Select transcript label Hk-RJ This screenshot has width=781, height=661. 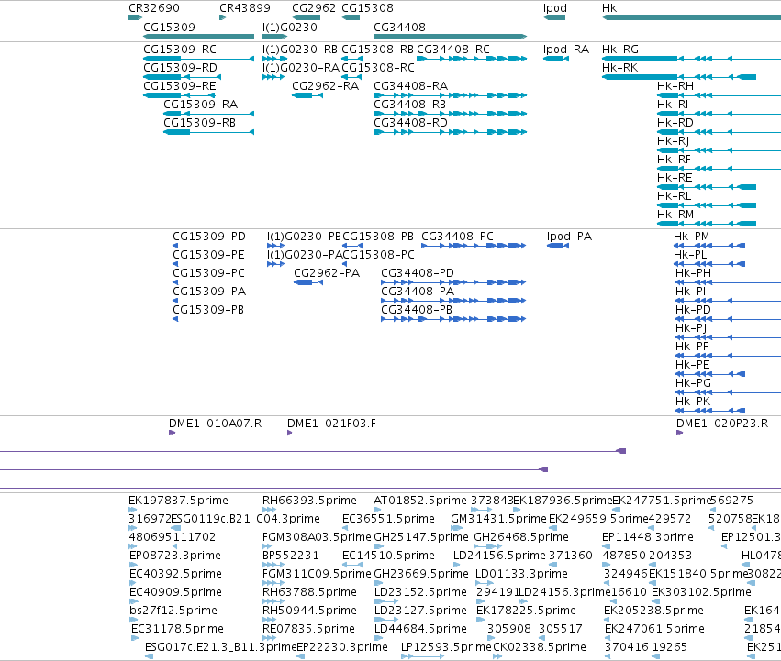point(674,141)
